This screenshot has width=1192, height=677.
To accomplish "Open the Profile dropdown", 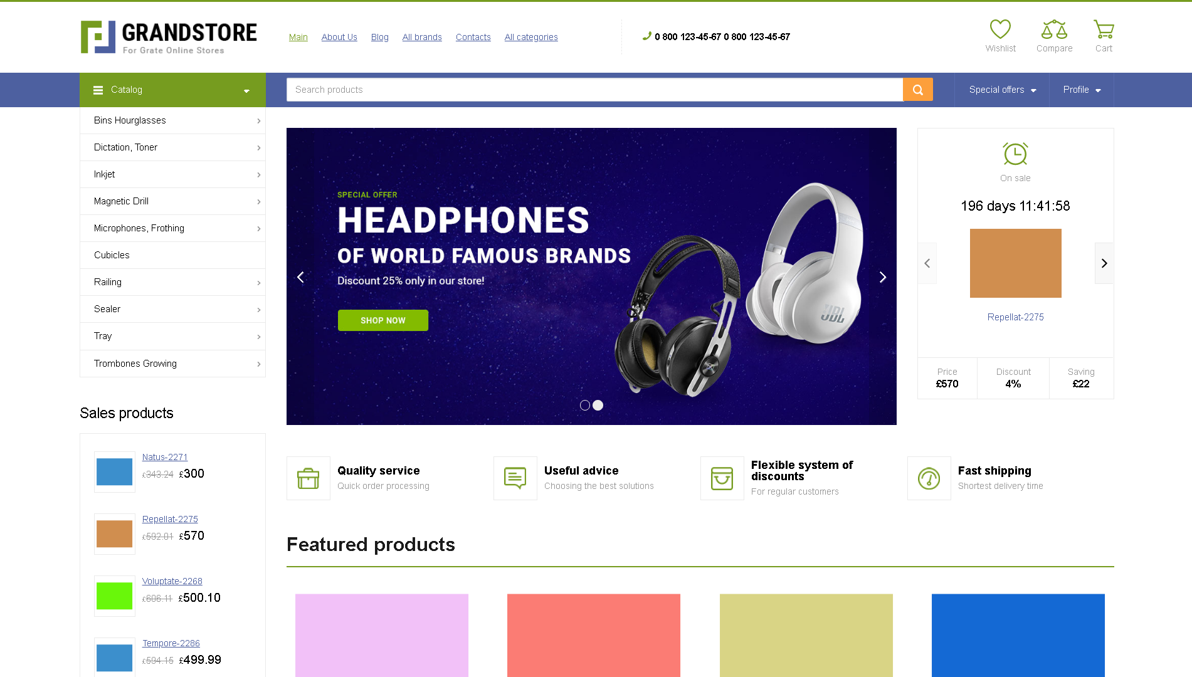I will click(x=1082, y=90).
